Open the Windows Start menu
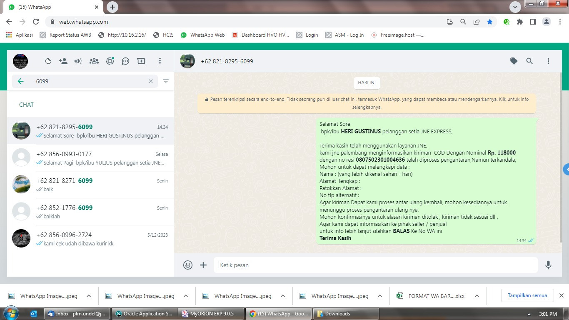 coord(11,313)
